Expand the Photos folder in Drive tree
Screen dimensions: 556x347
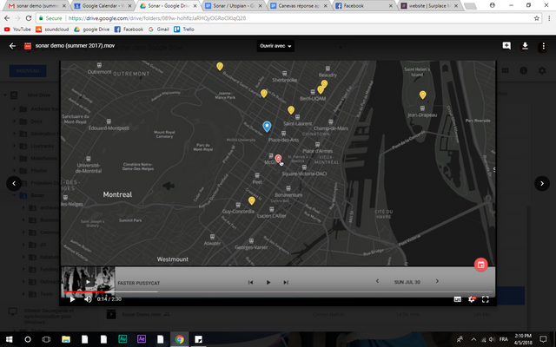click(x=15, y=170)
